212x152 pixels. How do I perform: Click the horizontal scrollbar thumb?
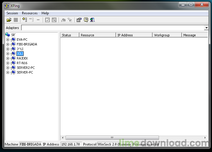pos(112,138)
